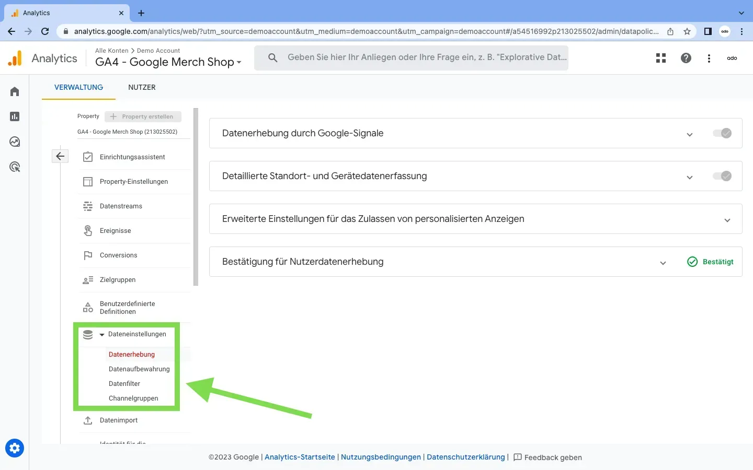The width and height of the screenshot is (753, 470).
Task: Click the Property-Einstellungen window icon
Action: coord(88,181)
